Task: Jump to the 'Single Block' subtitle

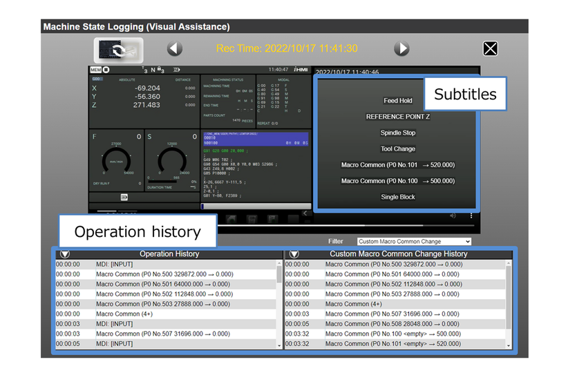Action: (x=397, y=197)
